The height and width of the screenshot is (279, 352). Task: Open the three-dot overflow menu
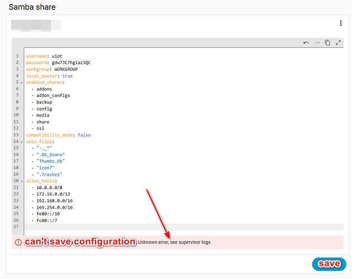click(x=341, y=23)
